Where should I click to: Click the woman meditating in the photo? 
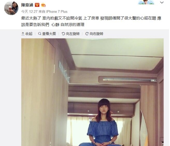102,122
